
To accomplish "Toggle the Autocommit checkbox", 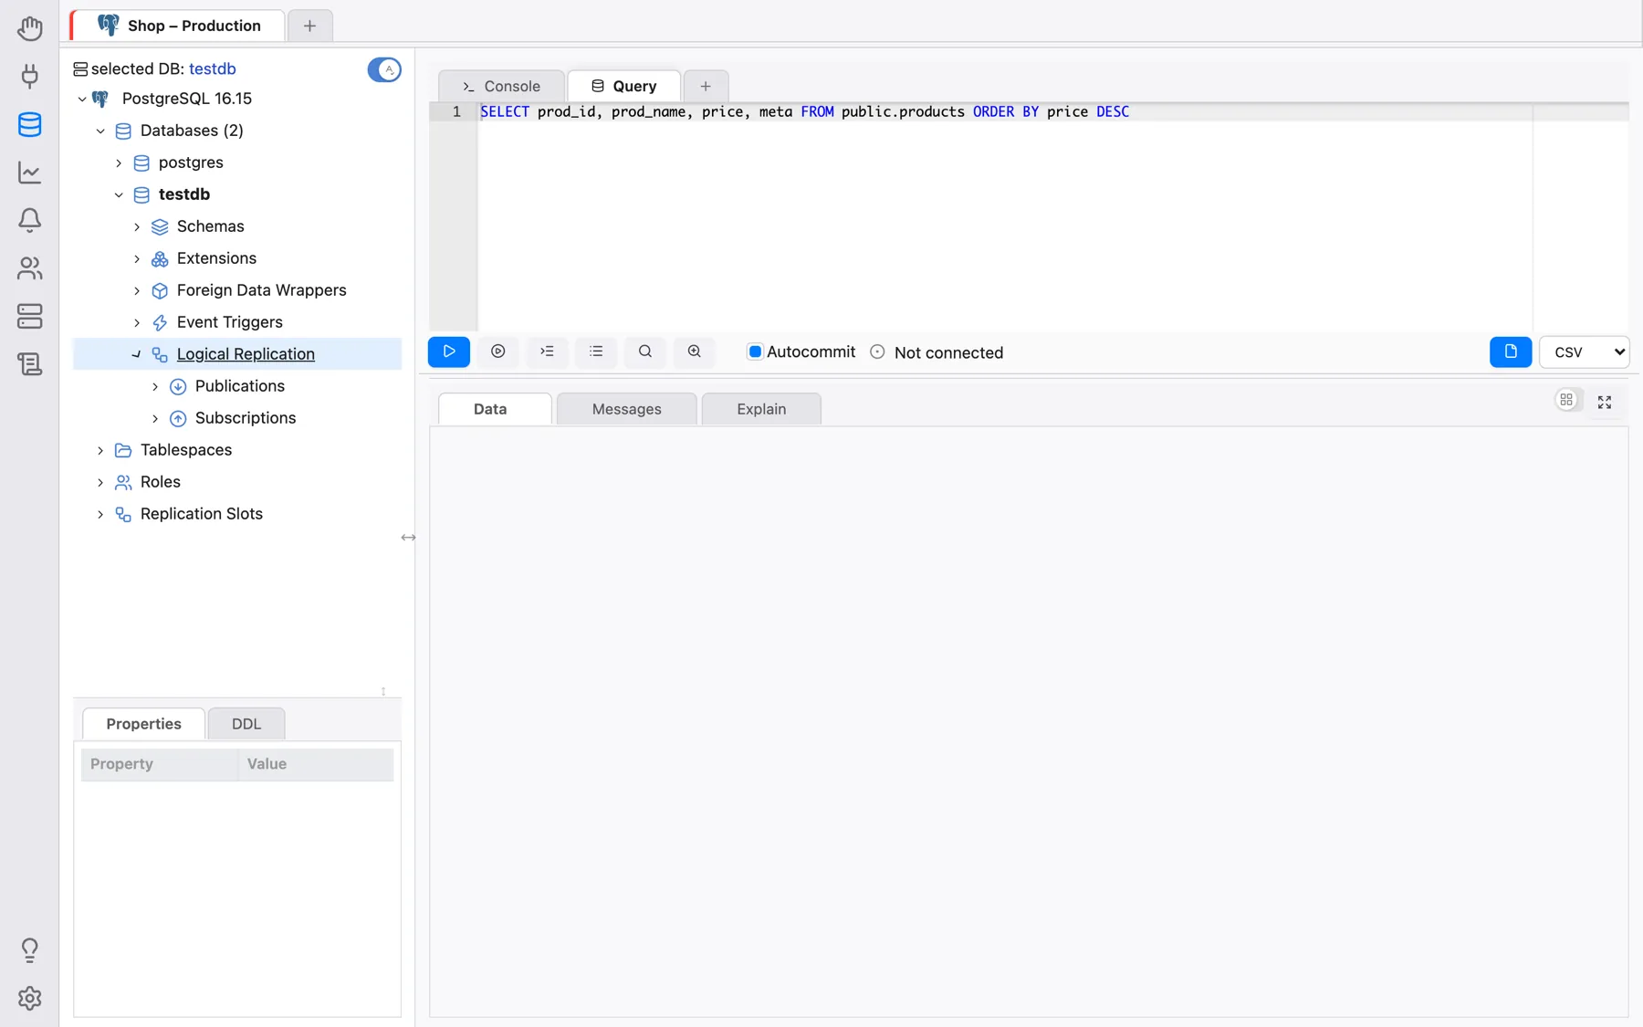I will pos(755,351).
